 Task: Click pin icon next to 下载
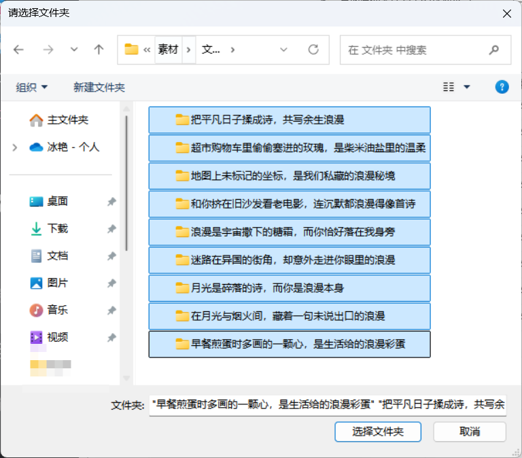(112, 229)
